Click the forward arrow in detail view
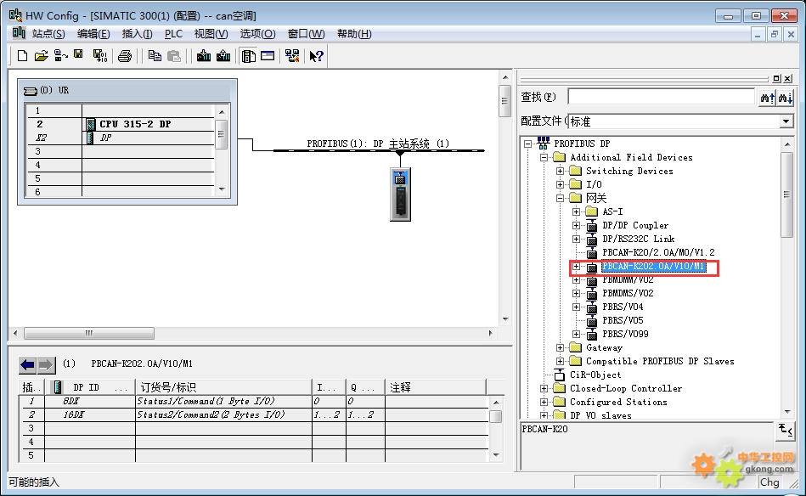806x496 pixels. pyautogui.click(x=46, y=365)
